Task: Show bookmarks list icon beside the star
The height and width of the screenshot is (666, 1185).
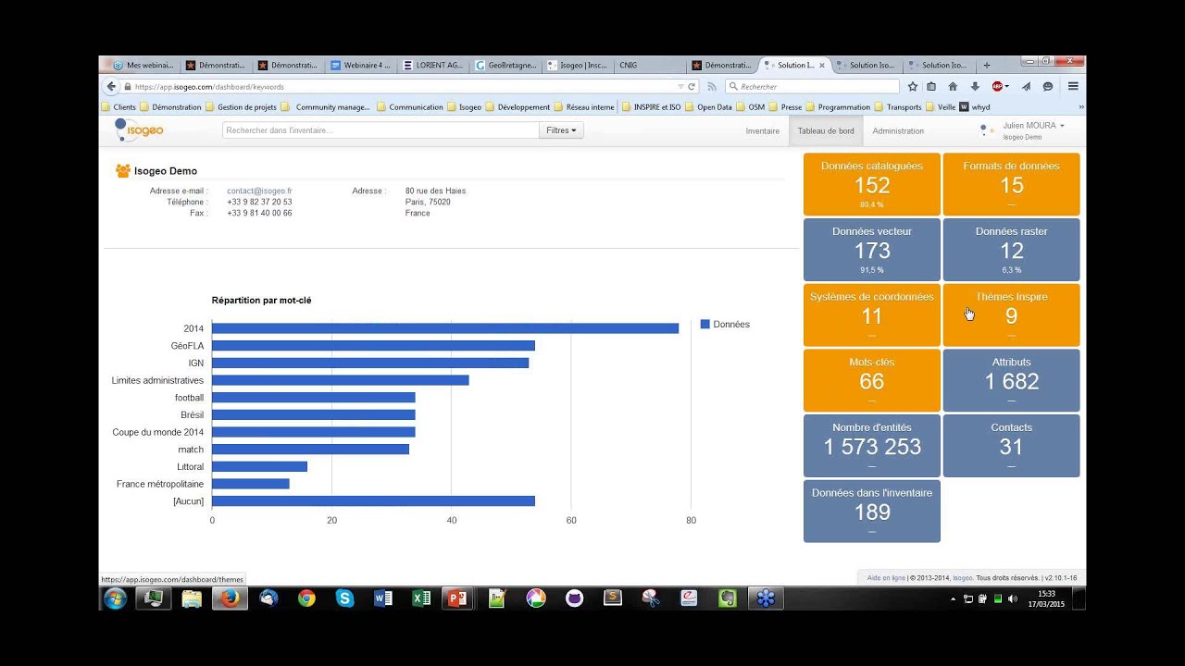Action: 931,86
